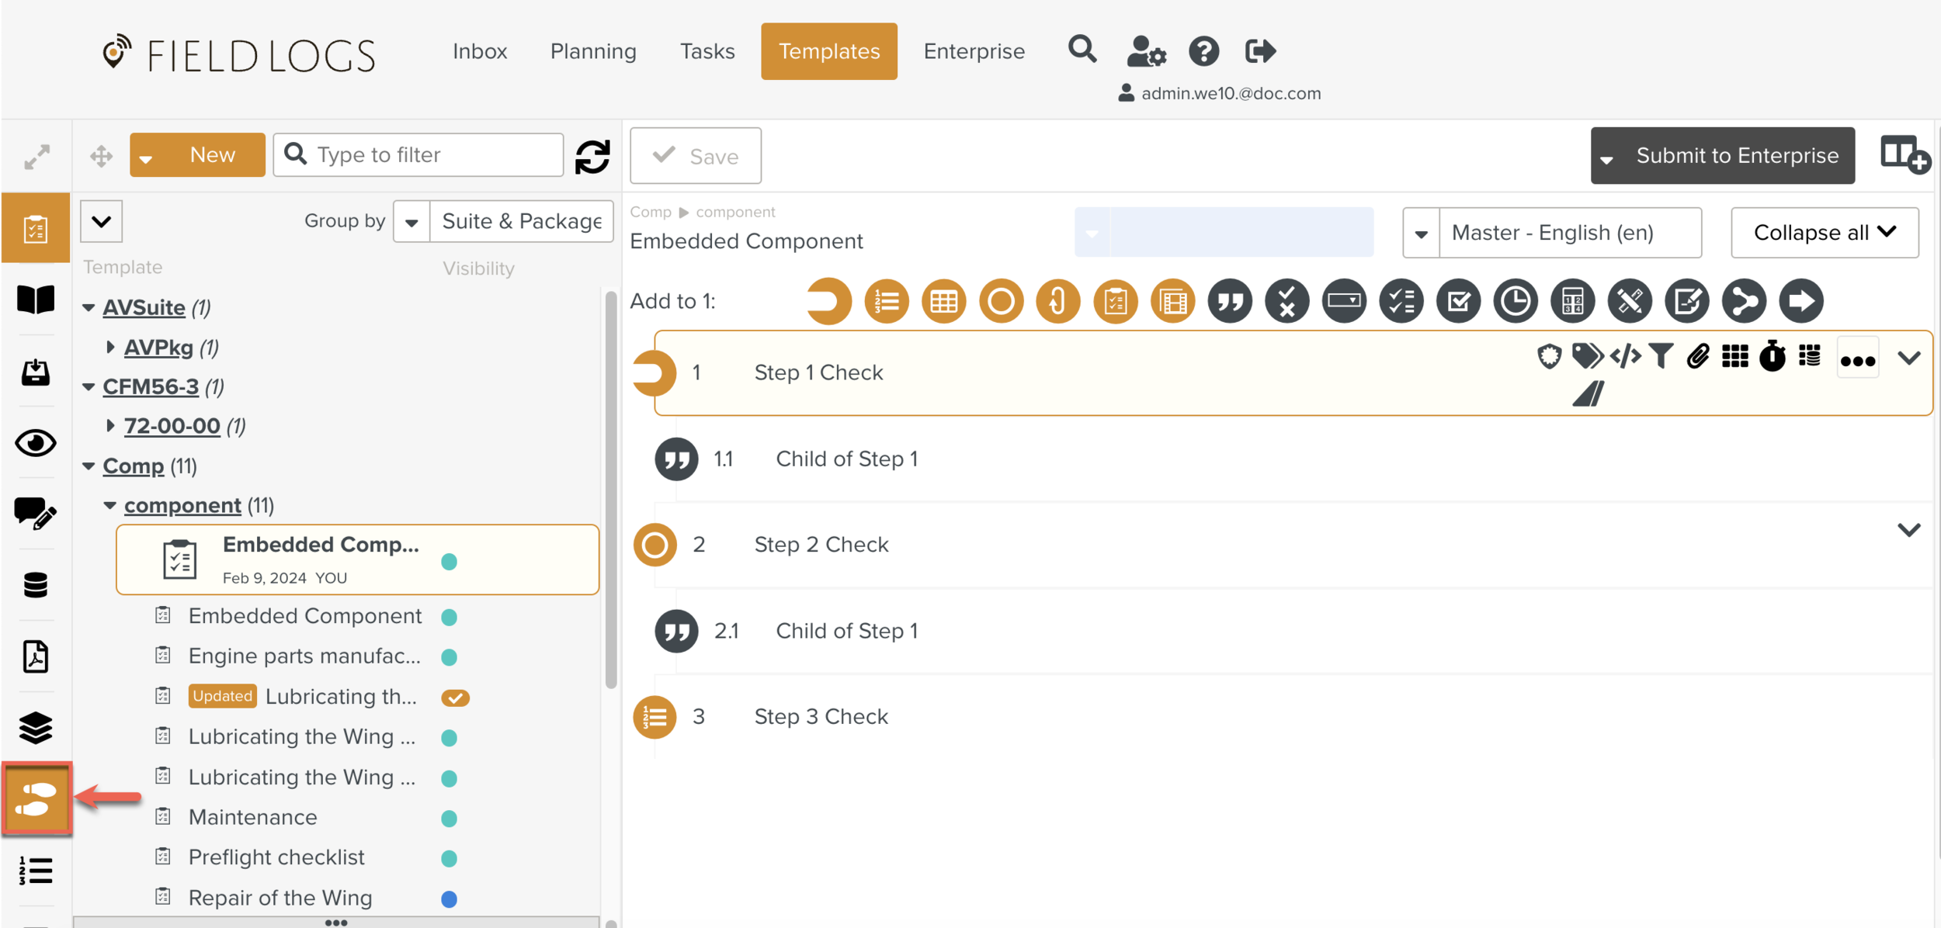
Task: Collapse Step 2 Check with its chevron
Action: coord(1908,530)
